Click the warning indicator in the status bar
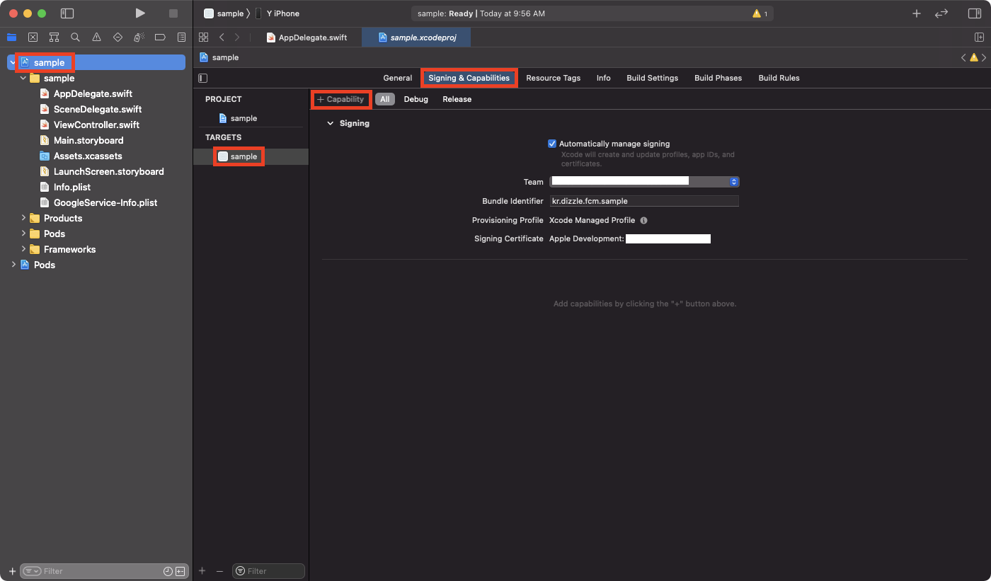Viewport: 991px width, 581px height. (x=760, y=13)
